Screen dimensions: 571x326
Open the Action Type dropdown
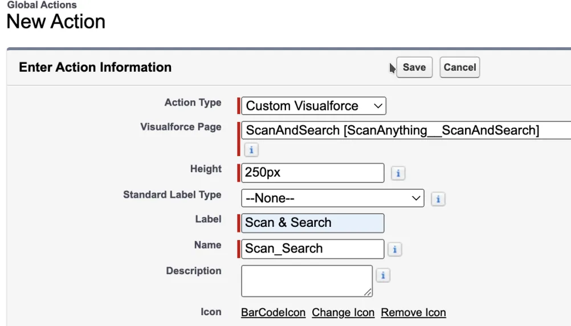313,106
